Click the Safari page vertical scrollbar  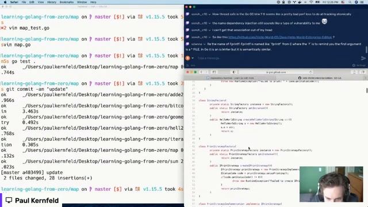pyautogui.click(x=367, y=90)
